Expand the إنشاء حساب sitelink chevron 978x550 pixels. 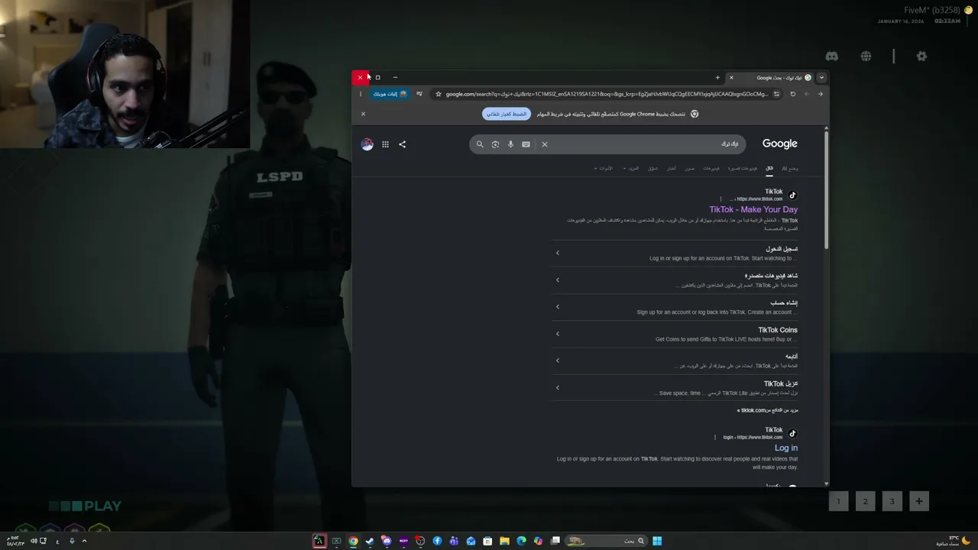coord(558,307)
